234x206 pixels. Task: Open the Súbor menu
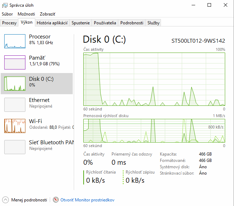7,14
